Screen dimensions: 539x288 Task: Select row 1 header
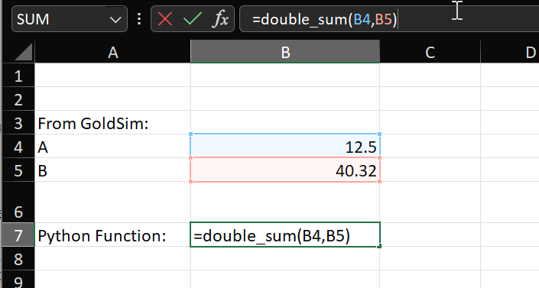tap(18, 76)
